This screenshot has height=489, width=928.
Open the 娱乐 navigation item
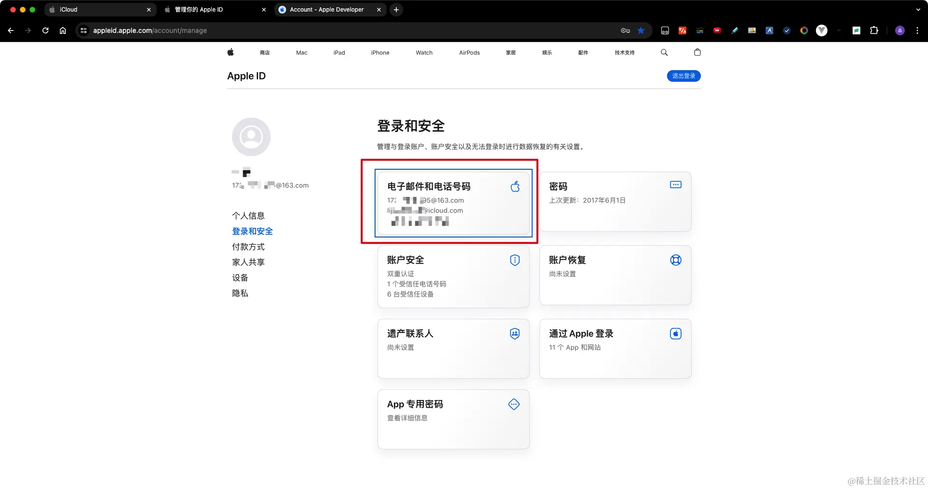pyautogui.click(x=547, y=53)
